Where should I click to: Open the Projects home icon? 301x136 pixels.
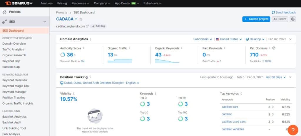tap(4, 12)
